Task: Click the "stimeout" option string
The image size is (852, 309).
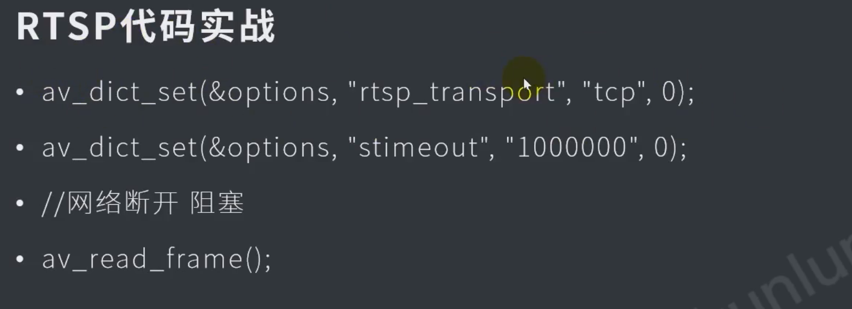Action: pyautogui.click(x=419, y=149)
